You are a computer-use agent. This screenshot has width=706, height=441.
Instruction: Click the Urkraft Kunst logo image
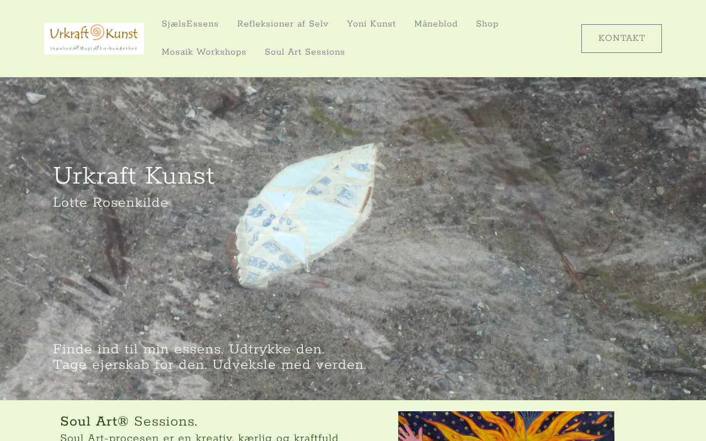pos(94,39)
